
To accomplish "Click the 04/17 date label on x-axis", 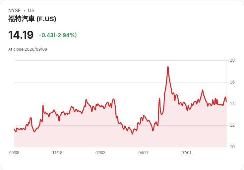I will (x=143, y=153).
